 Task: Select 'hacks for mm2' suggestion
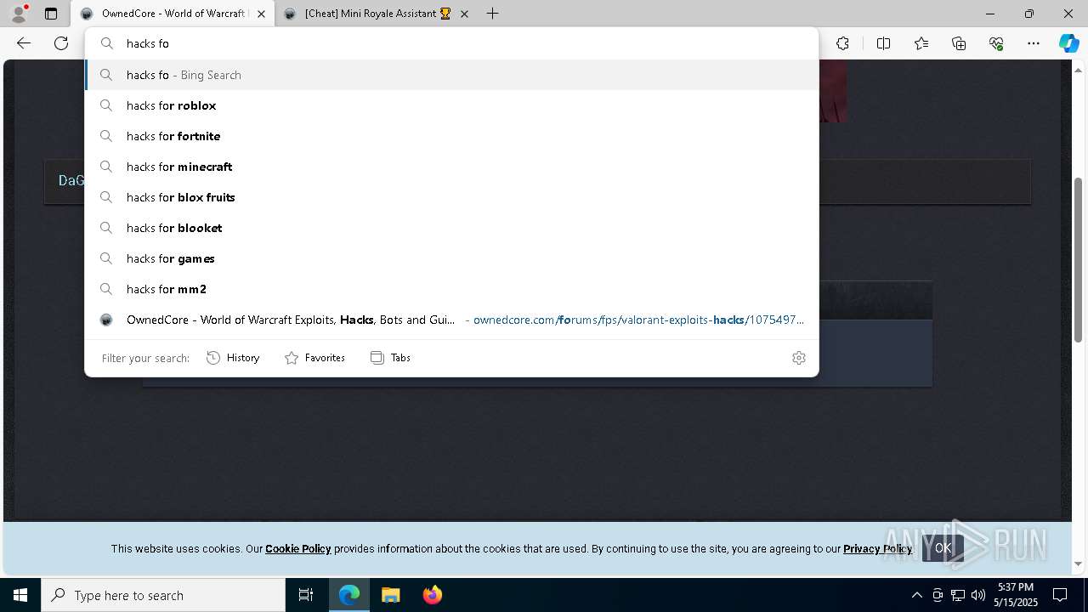click(x=451, y=289)
